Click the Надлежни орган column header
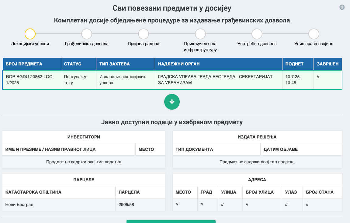Screen dimensions: 350x223 [x=179, y=64]
